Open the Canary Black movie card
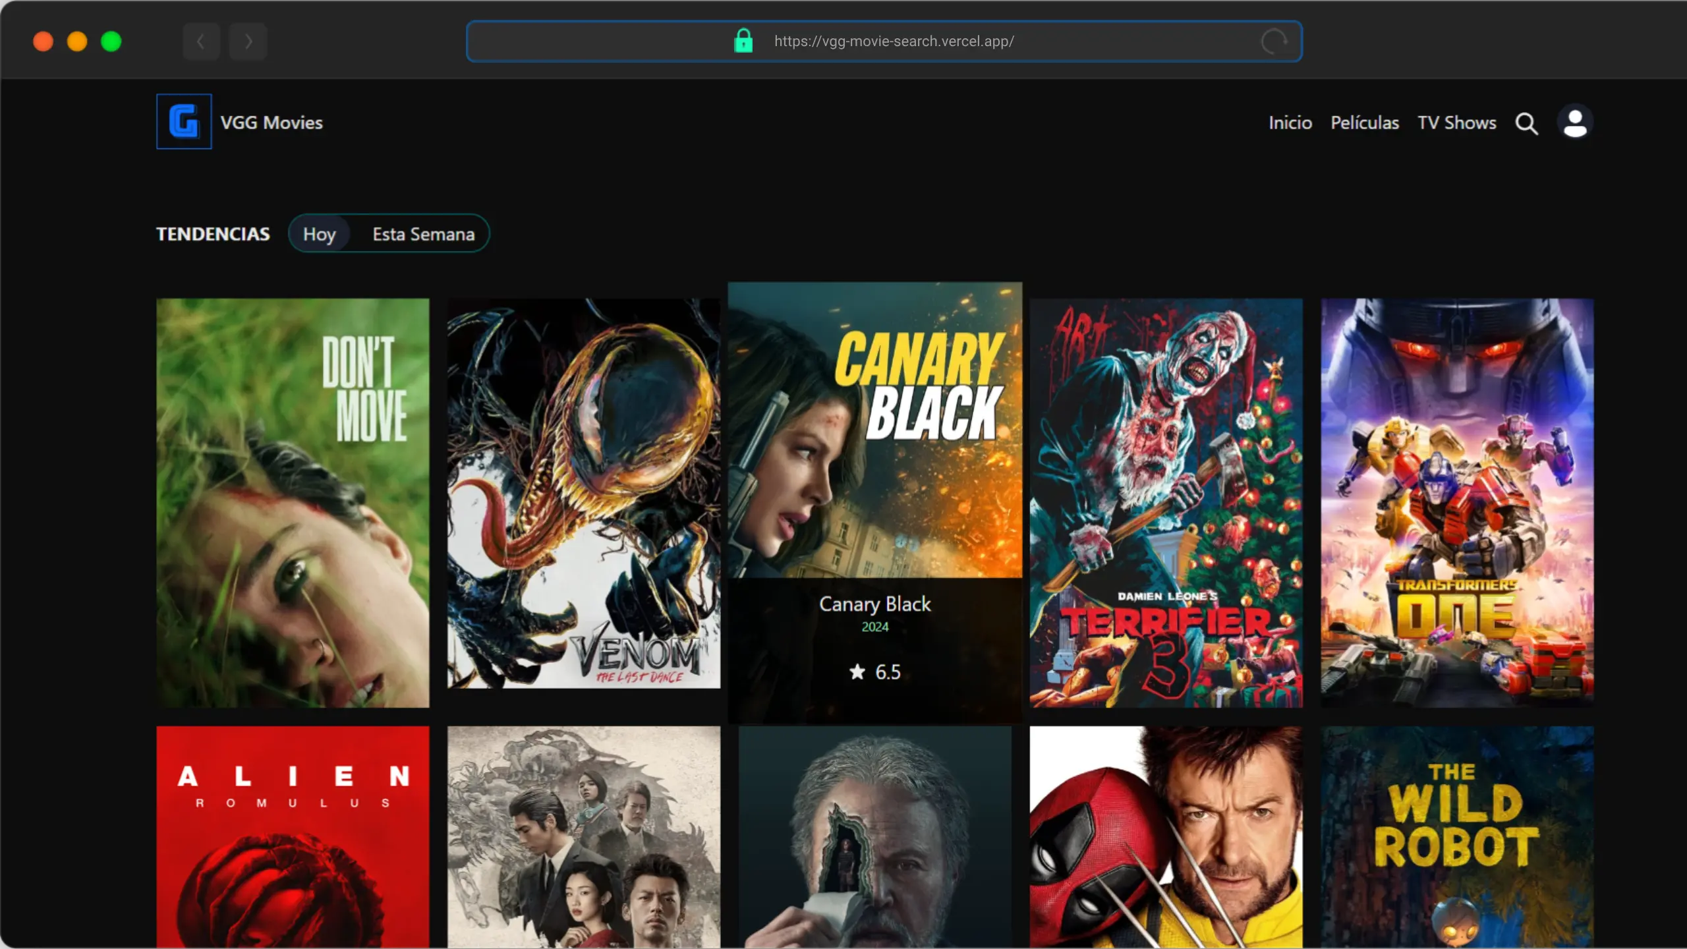This screenshot has width=1687, height=949. (874, 501)
